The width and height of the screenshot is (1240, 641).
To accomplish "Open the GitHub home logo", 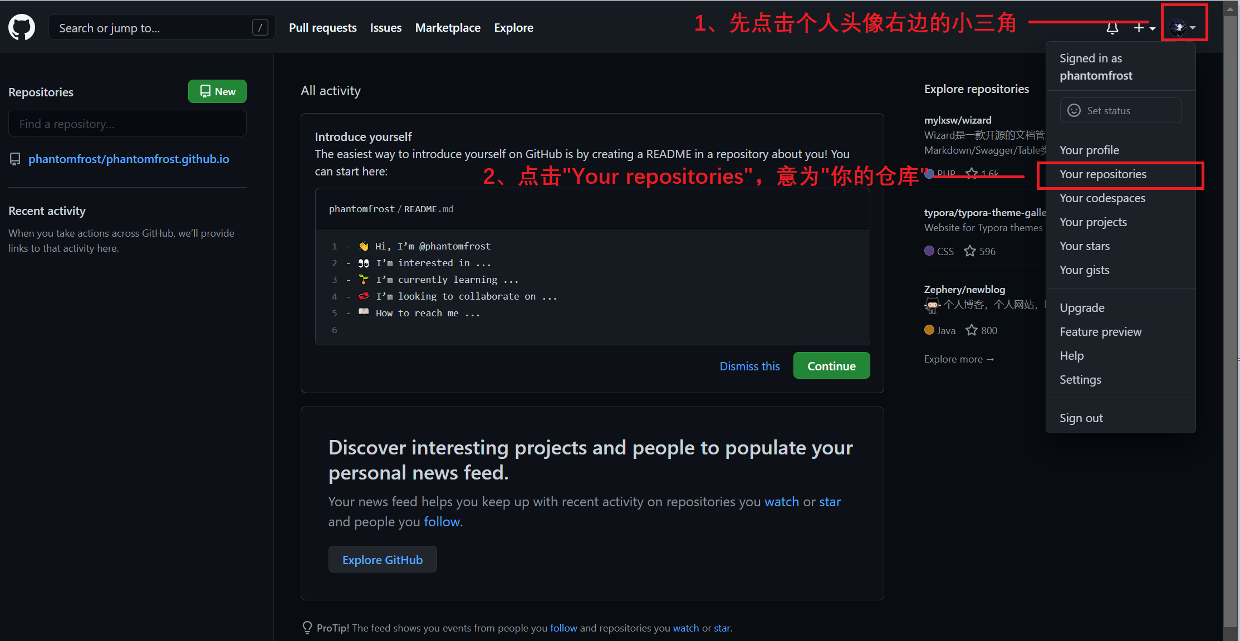I will (22, 27).
